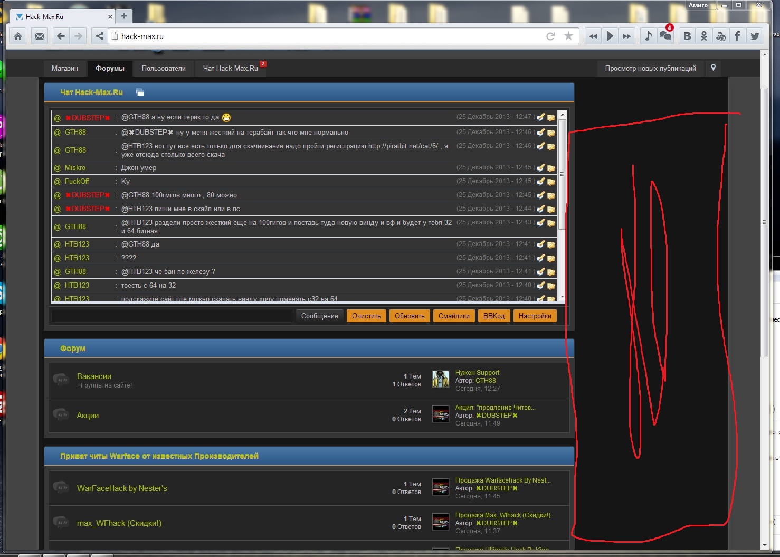780x557 pixels.
Task: Click the Очистить button
Action: point(366,316)
